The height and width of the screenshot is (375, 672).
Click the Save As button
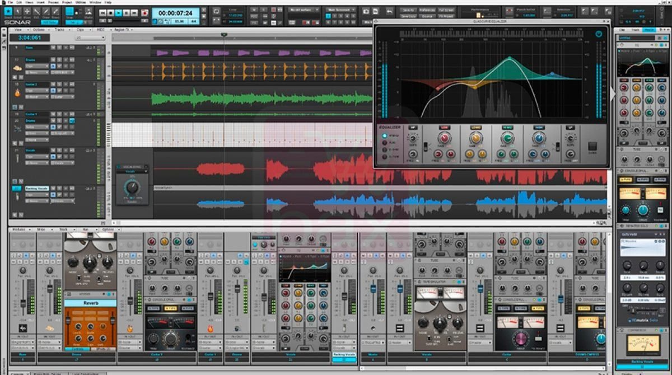coord(408,10)
